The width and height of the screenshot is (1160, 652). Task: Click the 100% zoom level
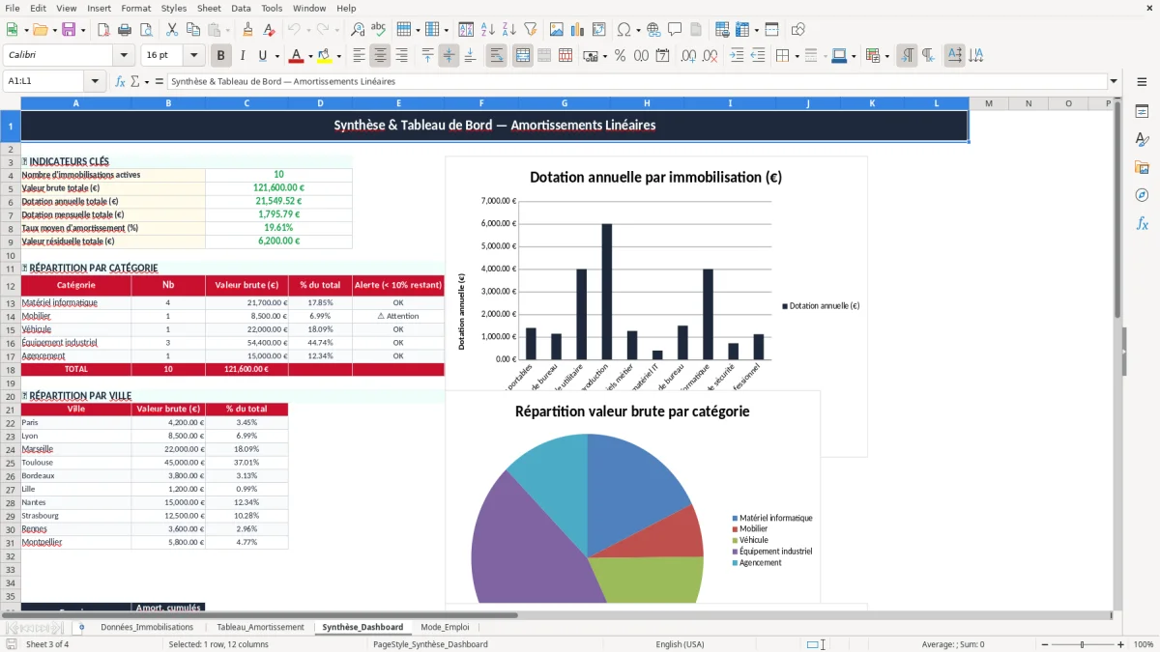click(1144, 644)
